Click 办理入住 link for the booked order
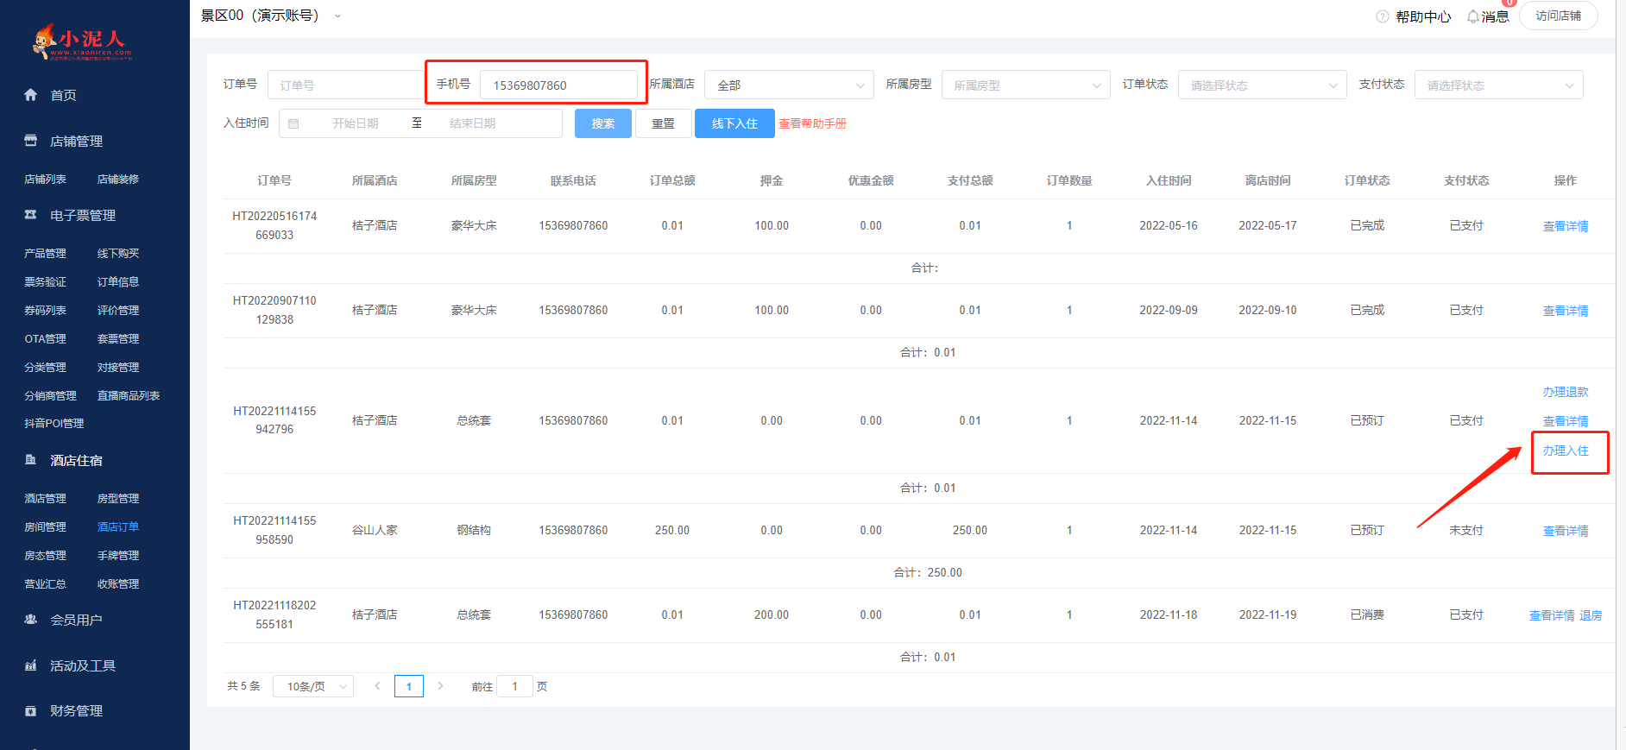Viewport: 1626px width, 750px height. point(1565,451)
